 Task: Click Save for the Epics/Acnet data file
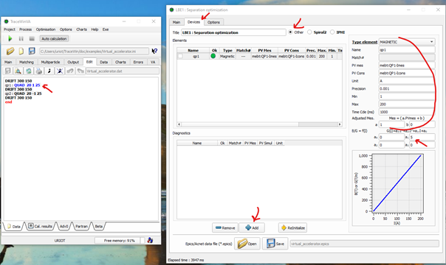275,244
